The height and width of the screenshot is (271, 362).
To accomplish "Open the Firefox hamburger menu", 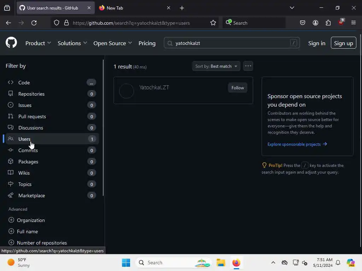I will point(354,23).
